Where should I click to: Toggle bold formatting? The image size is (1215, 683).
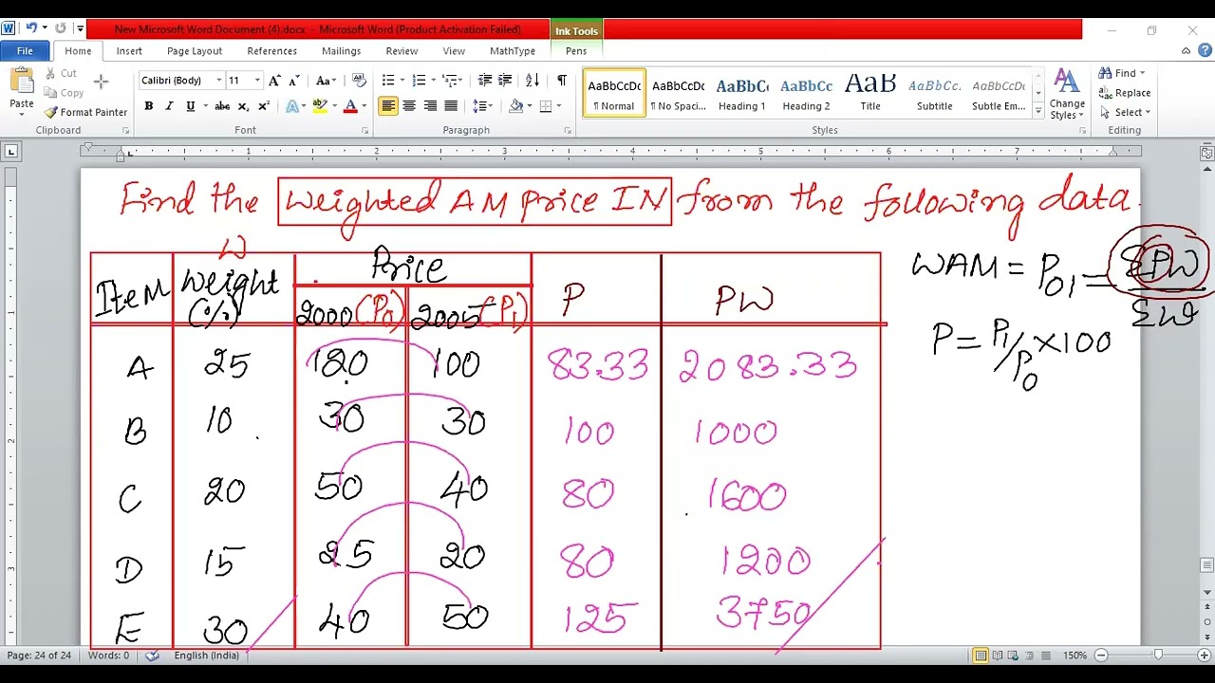click(148, 106)
